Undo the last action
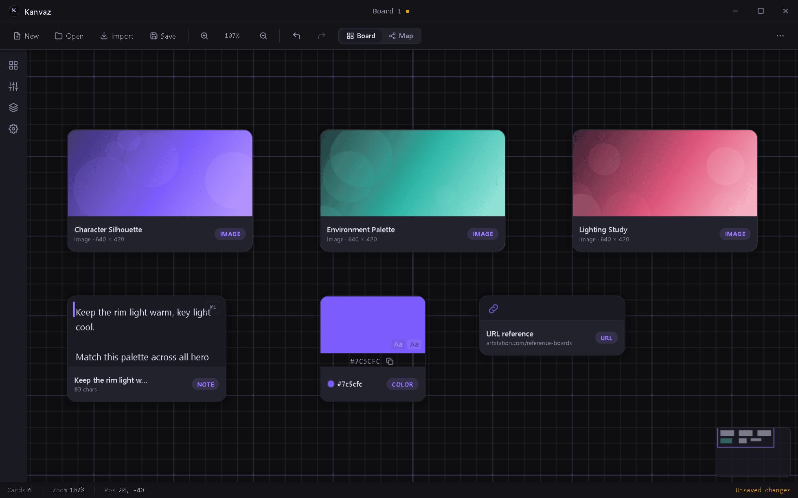This screenshot has width=798, height=498. tap(296, 36)
